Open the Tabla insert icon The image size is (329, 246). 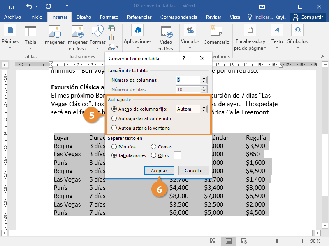[30, 32]
